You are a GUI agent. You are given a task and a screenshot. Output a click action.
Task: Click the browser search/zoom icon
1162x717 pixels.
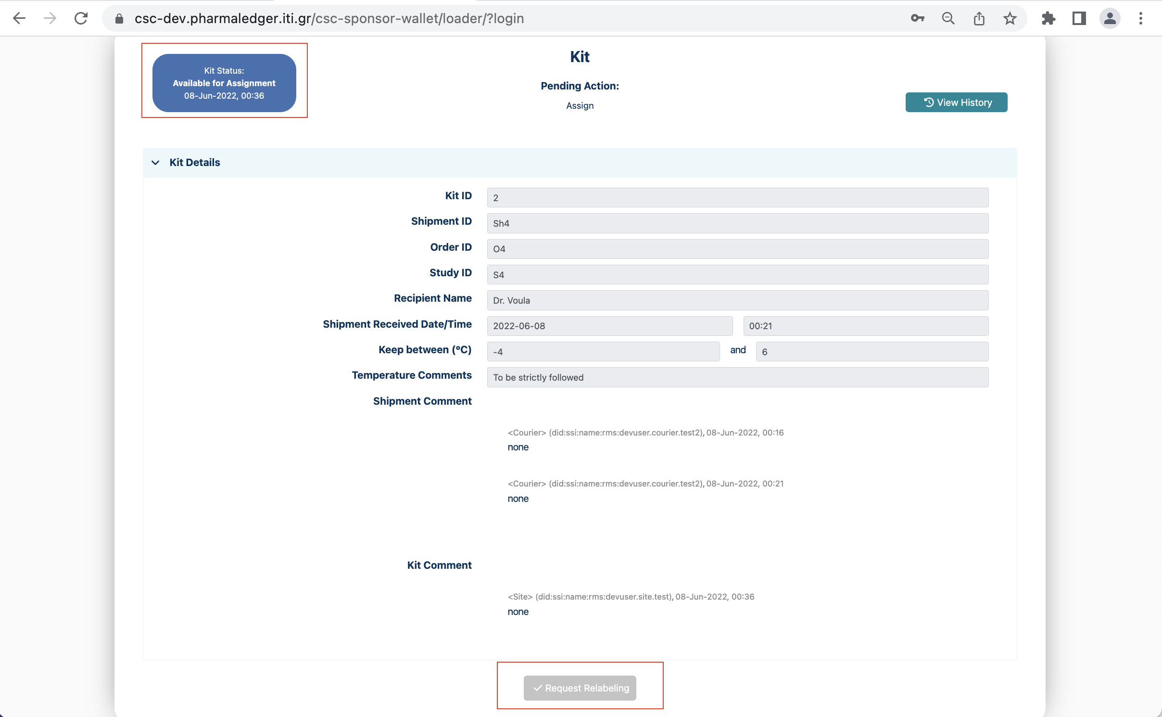947,18
